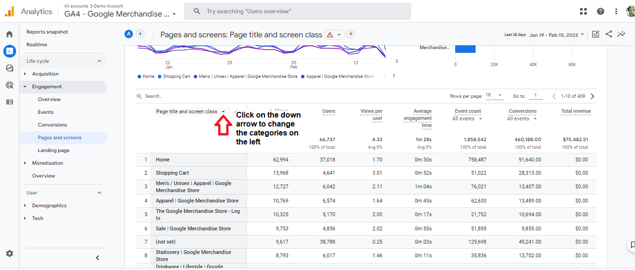Open the Advertising icon in left rail
This screenshot has height=270, width=635.
[x=9, y=85]
